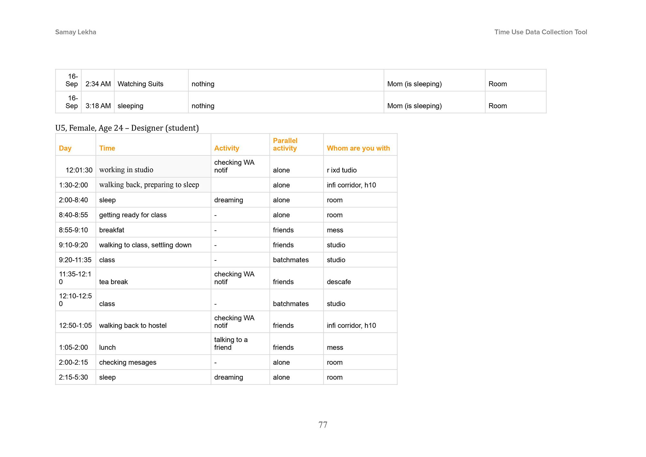Click the checking mesages cell
This screenshot has width=646, height=457.
coord(128,362)
